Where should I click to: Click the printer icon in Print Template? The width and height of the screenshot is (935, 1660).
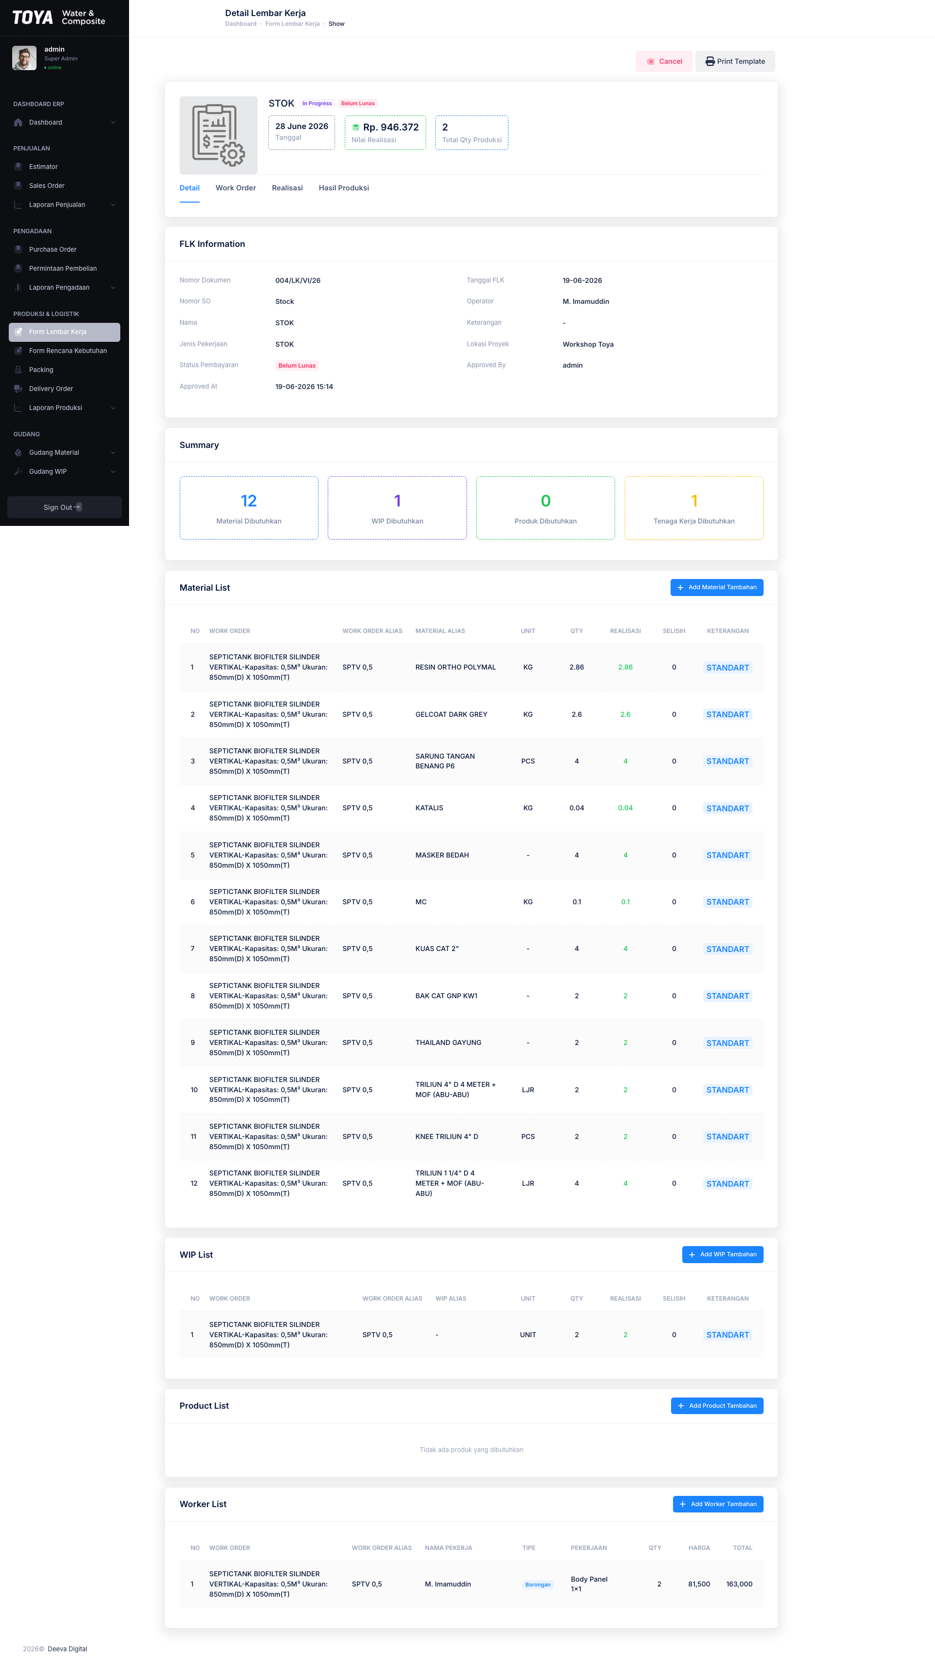[710, 61]
